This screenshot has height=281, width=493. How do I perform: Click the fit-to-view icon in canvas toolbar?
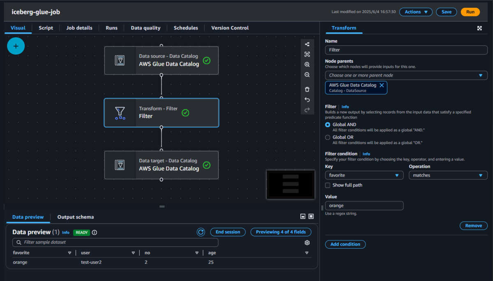[x=307, y=54]
